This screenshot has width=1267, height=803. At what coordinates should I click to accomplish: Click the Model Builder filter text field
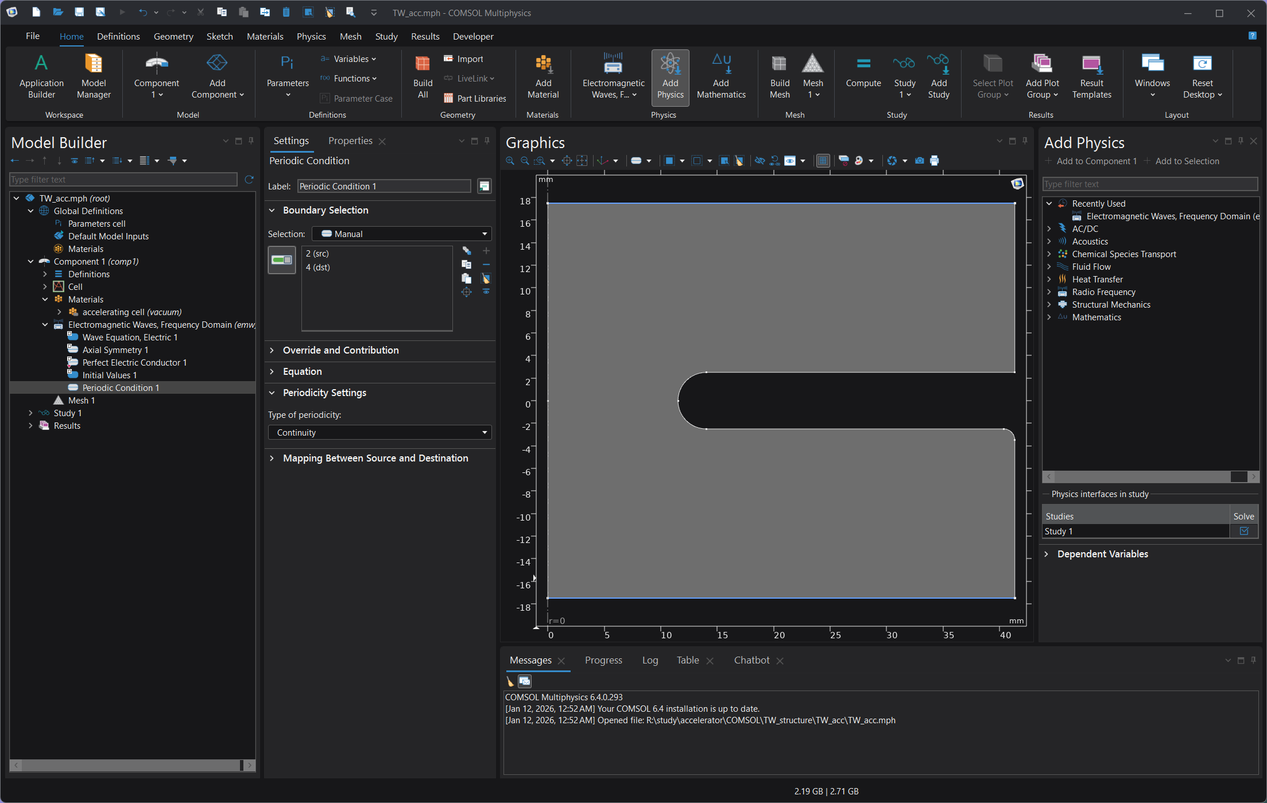click(123, 180)
